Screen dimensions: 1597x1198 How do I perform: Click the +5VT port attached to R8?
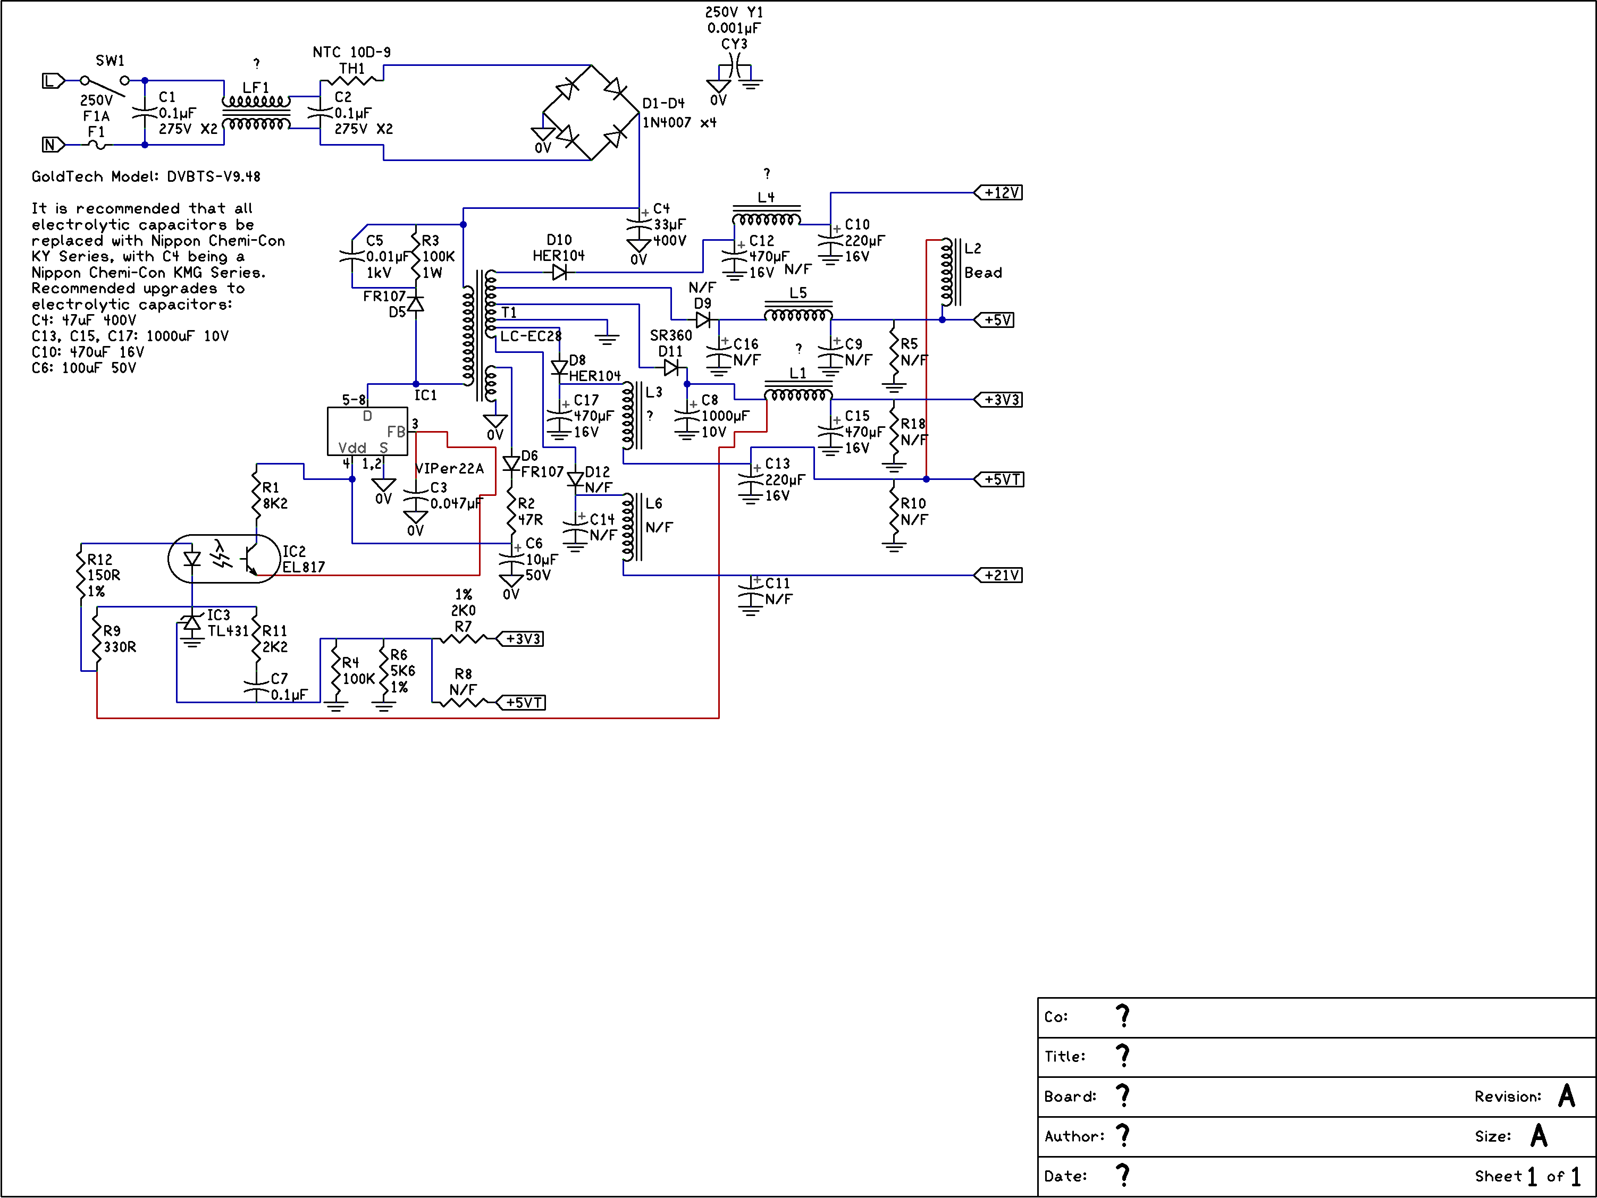tap(522, 702)
